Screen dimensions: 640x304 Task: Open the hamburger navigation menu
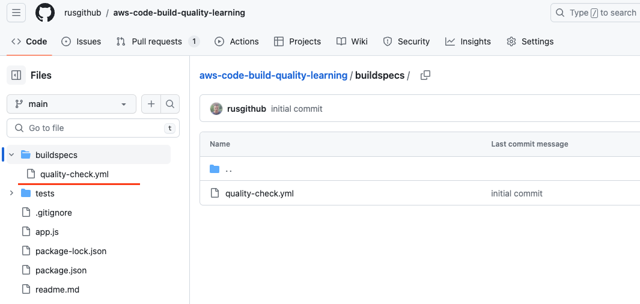tap(16, 13)
